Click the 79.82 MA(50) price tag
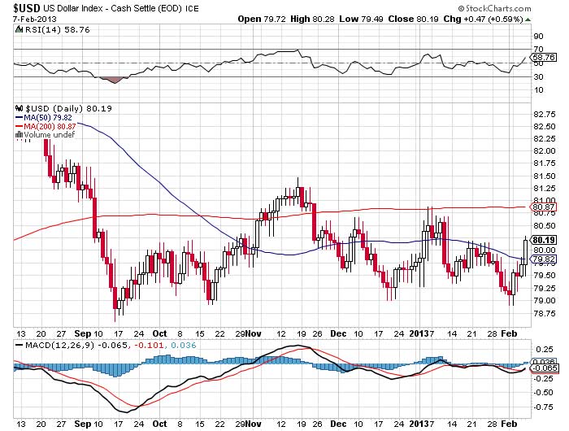Viewport: 569px width, 431px height. tap(543, 259)
